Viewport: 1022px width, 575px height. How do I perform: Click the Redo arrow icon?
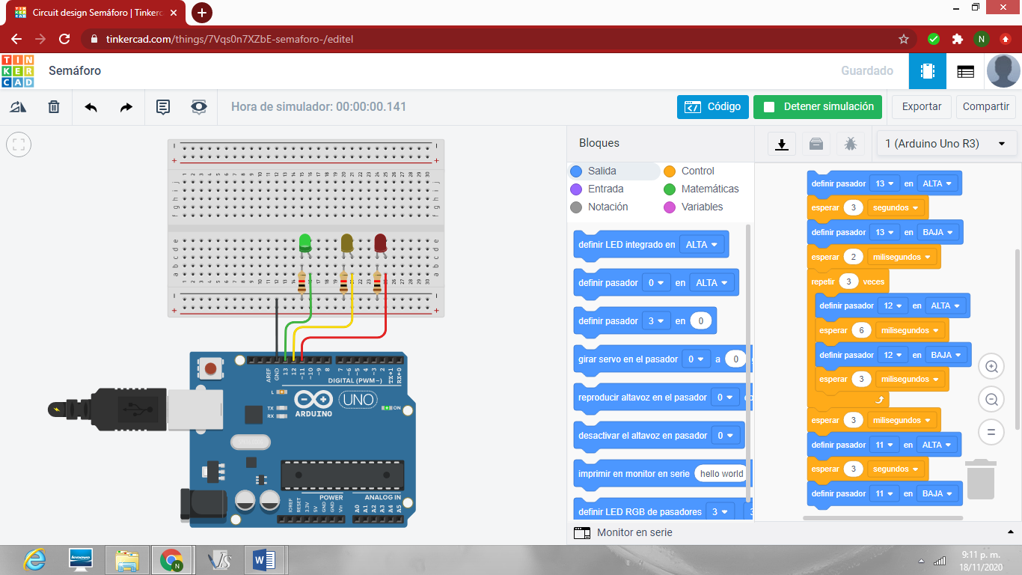(x=126, y=107)
